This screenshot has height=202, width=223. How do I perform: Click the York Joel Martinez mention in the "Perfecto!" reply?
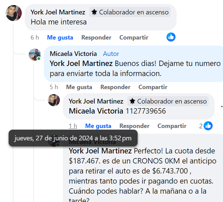100,151
